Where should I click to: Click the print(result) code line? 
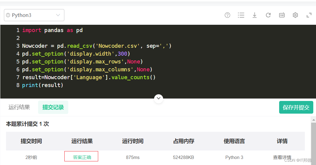pyautogui.click(x=43, y=85)
